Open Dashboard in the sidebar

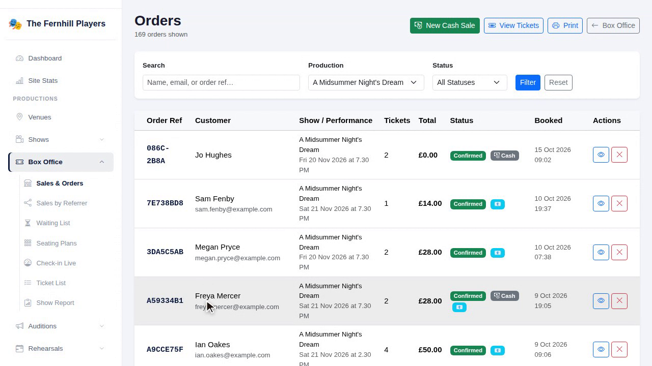pos(61,58)
